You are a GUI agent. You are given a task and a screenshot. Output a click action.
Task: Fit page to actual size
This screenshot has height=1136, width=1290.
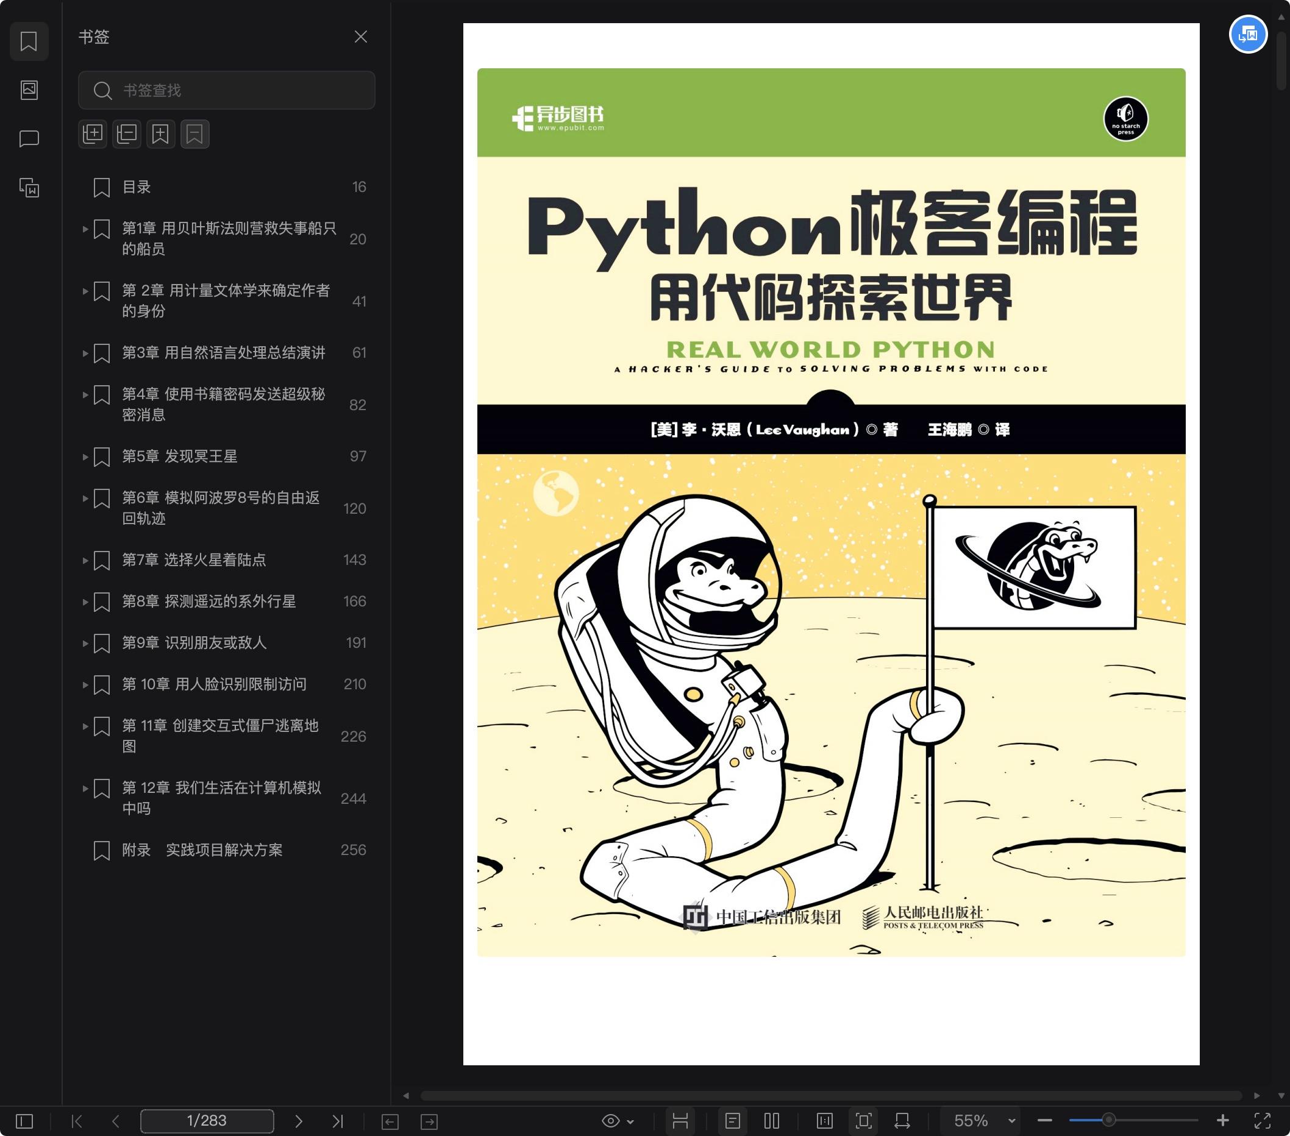click(824, 1121)
